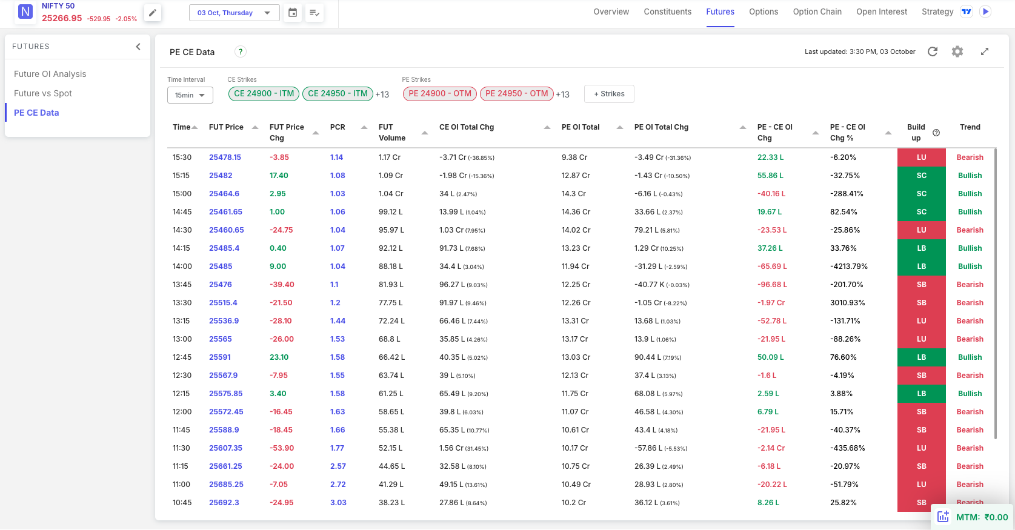1015x530 pixels.
Task: Click the Bullish trend at 12:45
Action: point(970,357)
